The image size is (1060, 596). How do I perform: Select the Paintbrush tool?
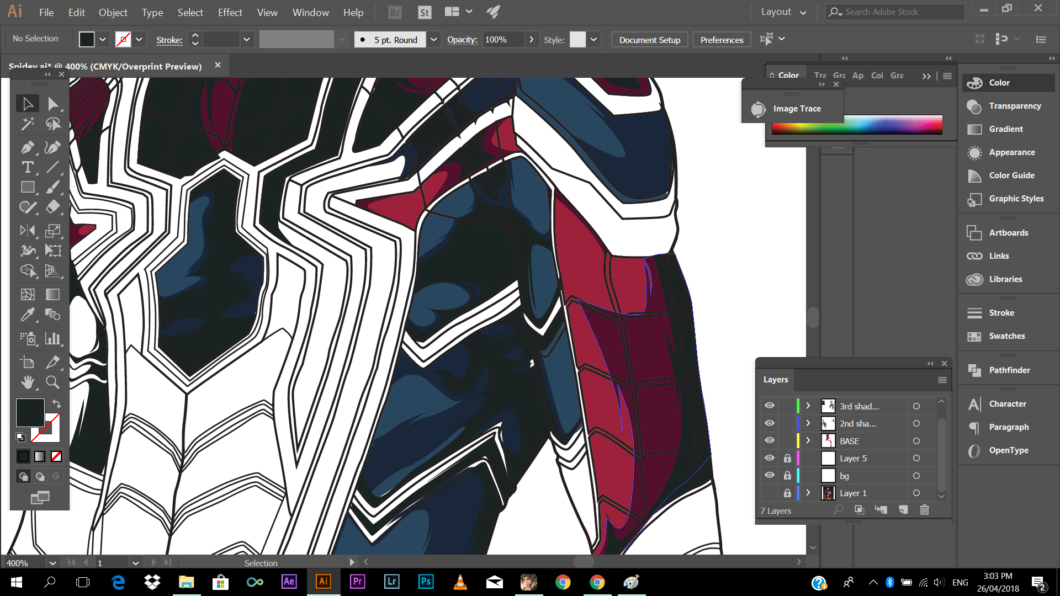click(53, 188)
